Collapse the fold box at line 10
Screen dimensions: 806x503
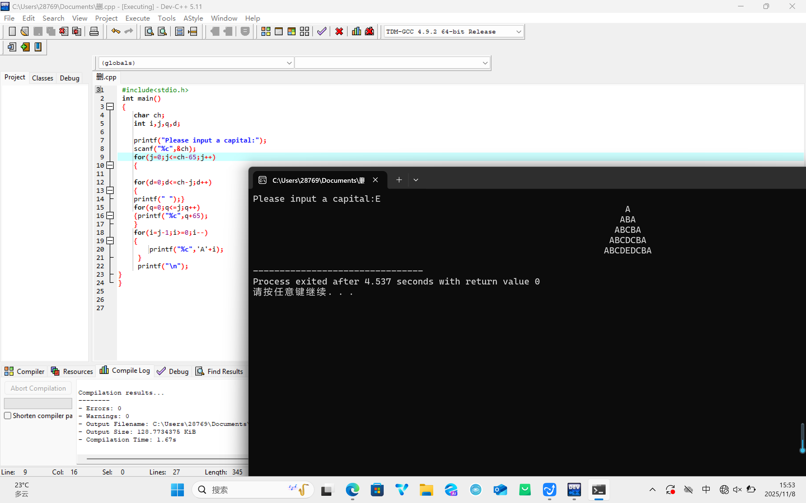pyautogui.click(x=110, y=165)
